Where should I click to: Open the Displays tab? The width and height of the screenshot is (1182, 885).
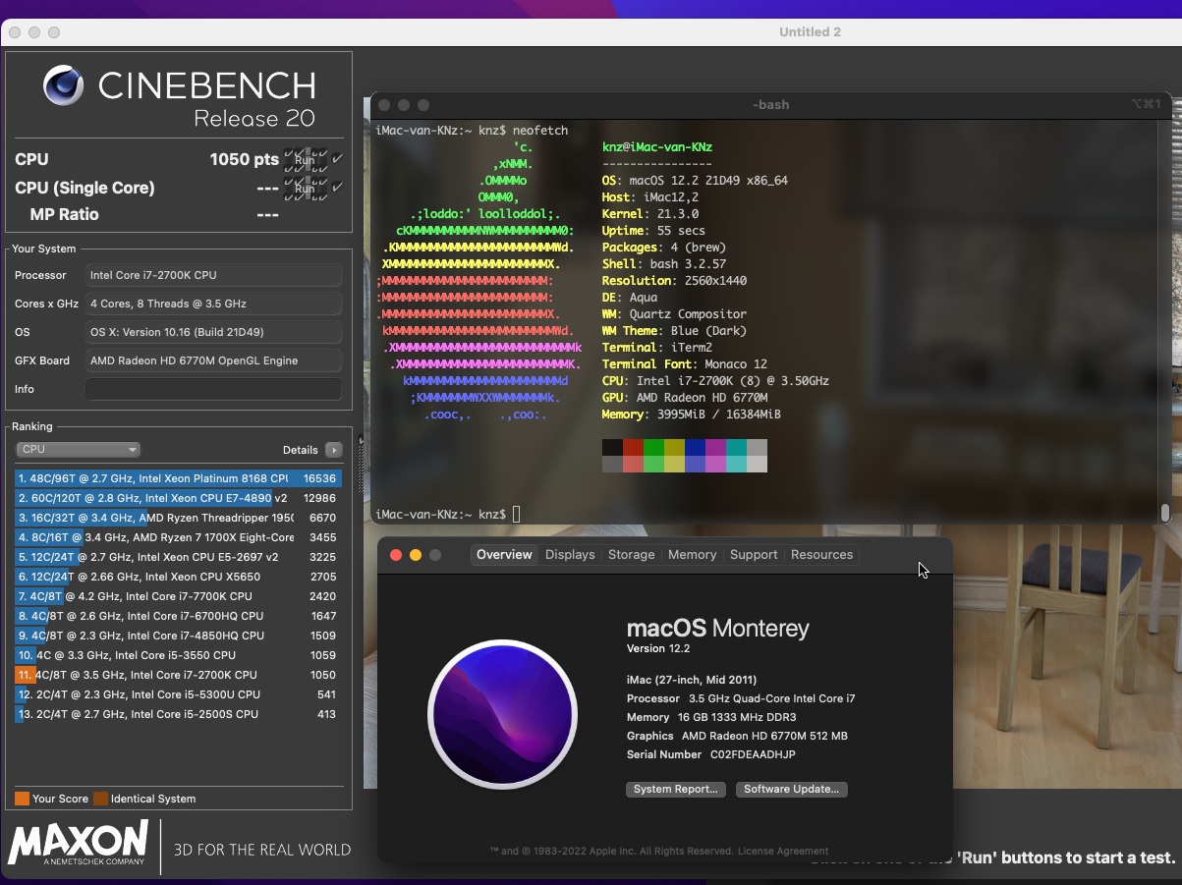click(x=570, y=555)
